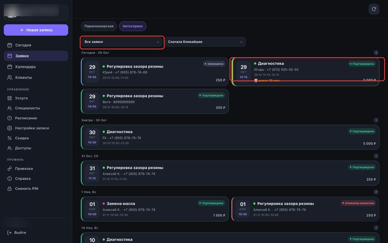Click the 10 Ноя, Вт date header
Viewport: 388px width, 243px height.
(90, 228)
